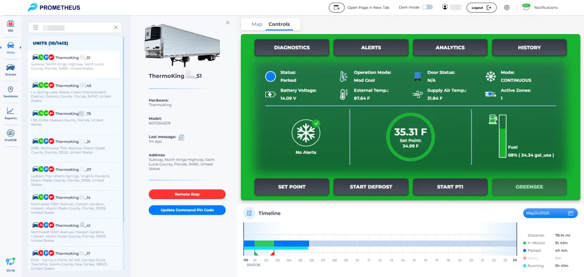Open Page in New Tab
The width and height of the screenshot is (584, 277).
pos(360,7)
